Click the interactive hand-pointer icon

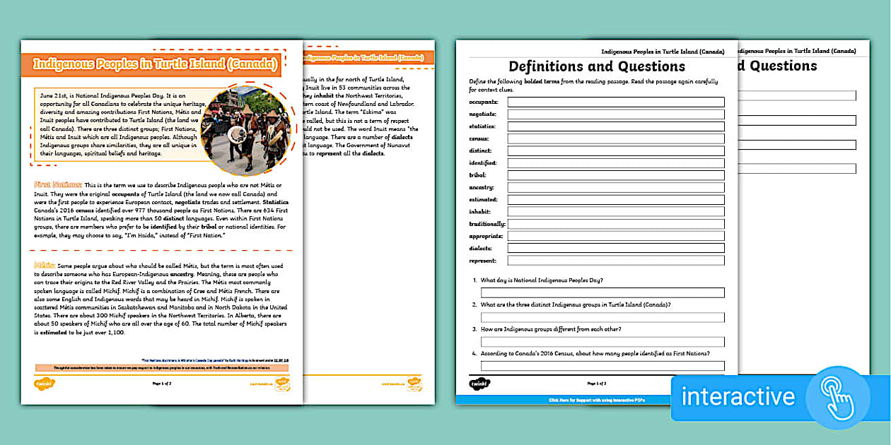coord(838,396)
